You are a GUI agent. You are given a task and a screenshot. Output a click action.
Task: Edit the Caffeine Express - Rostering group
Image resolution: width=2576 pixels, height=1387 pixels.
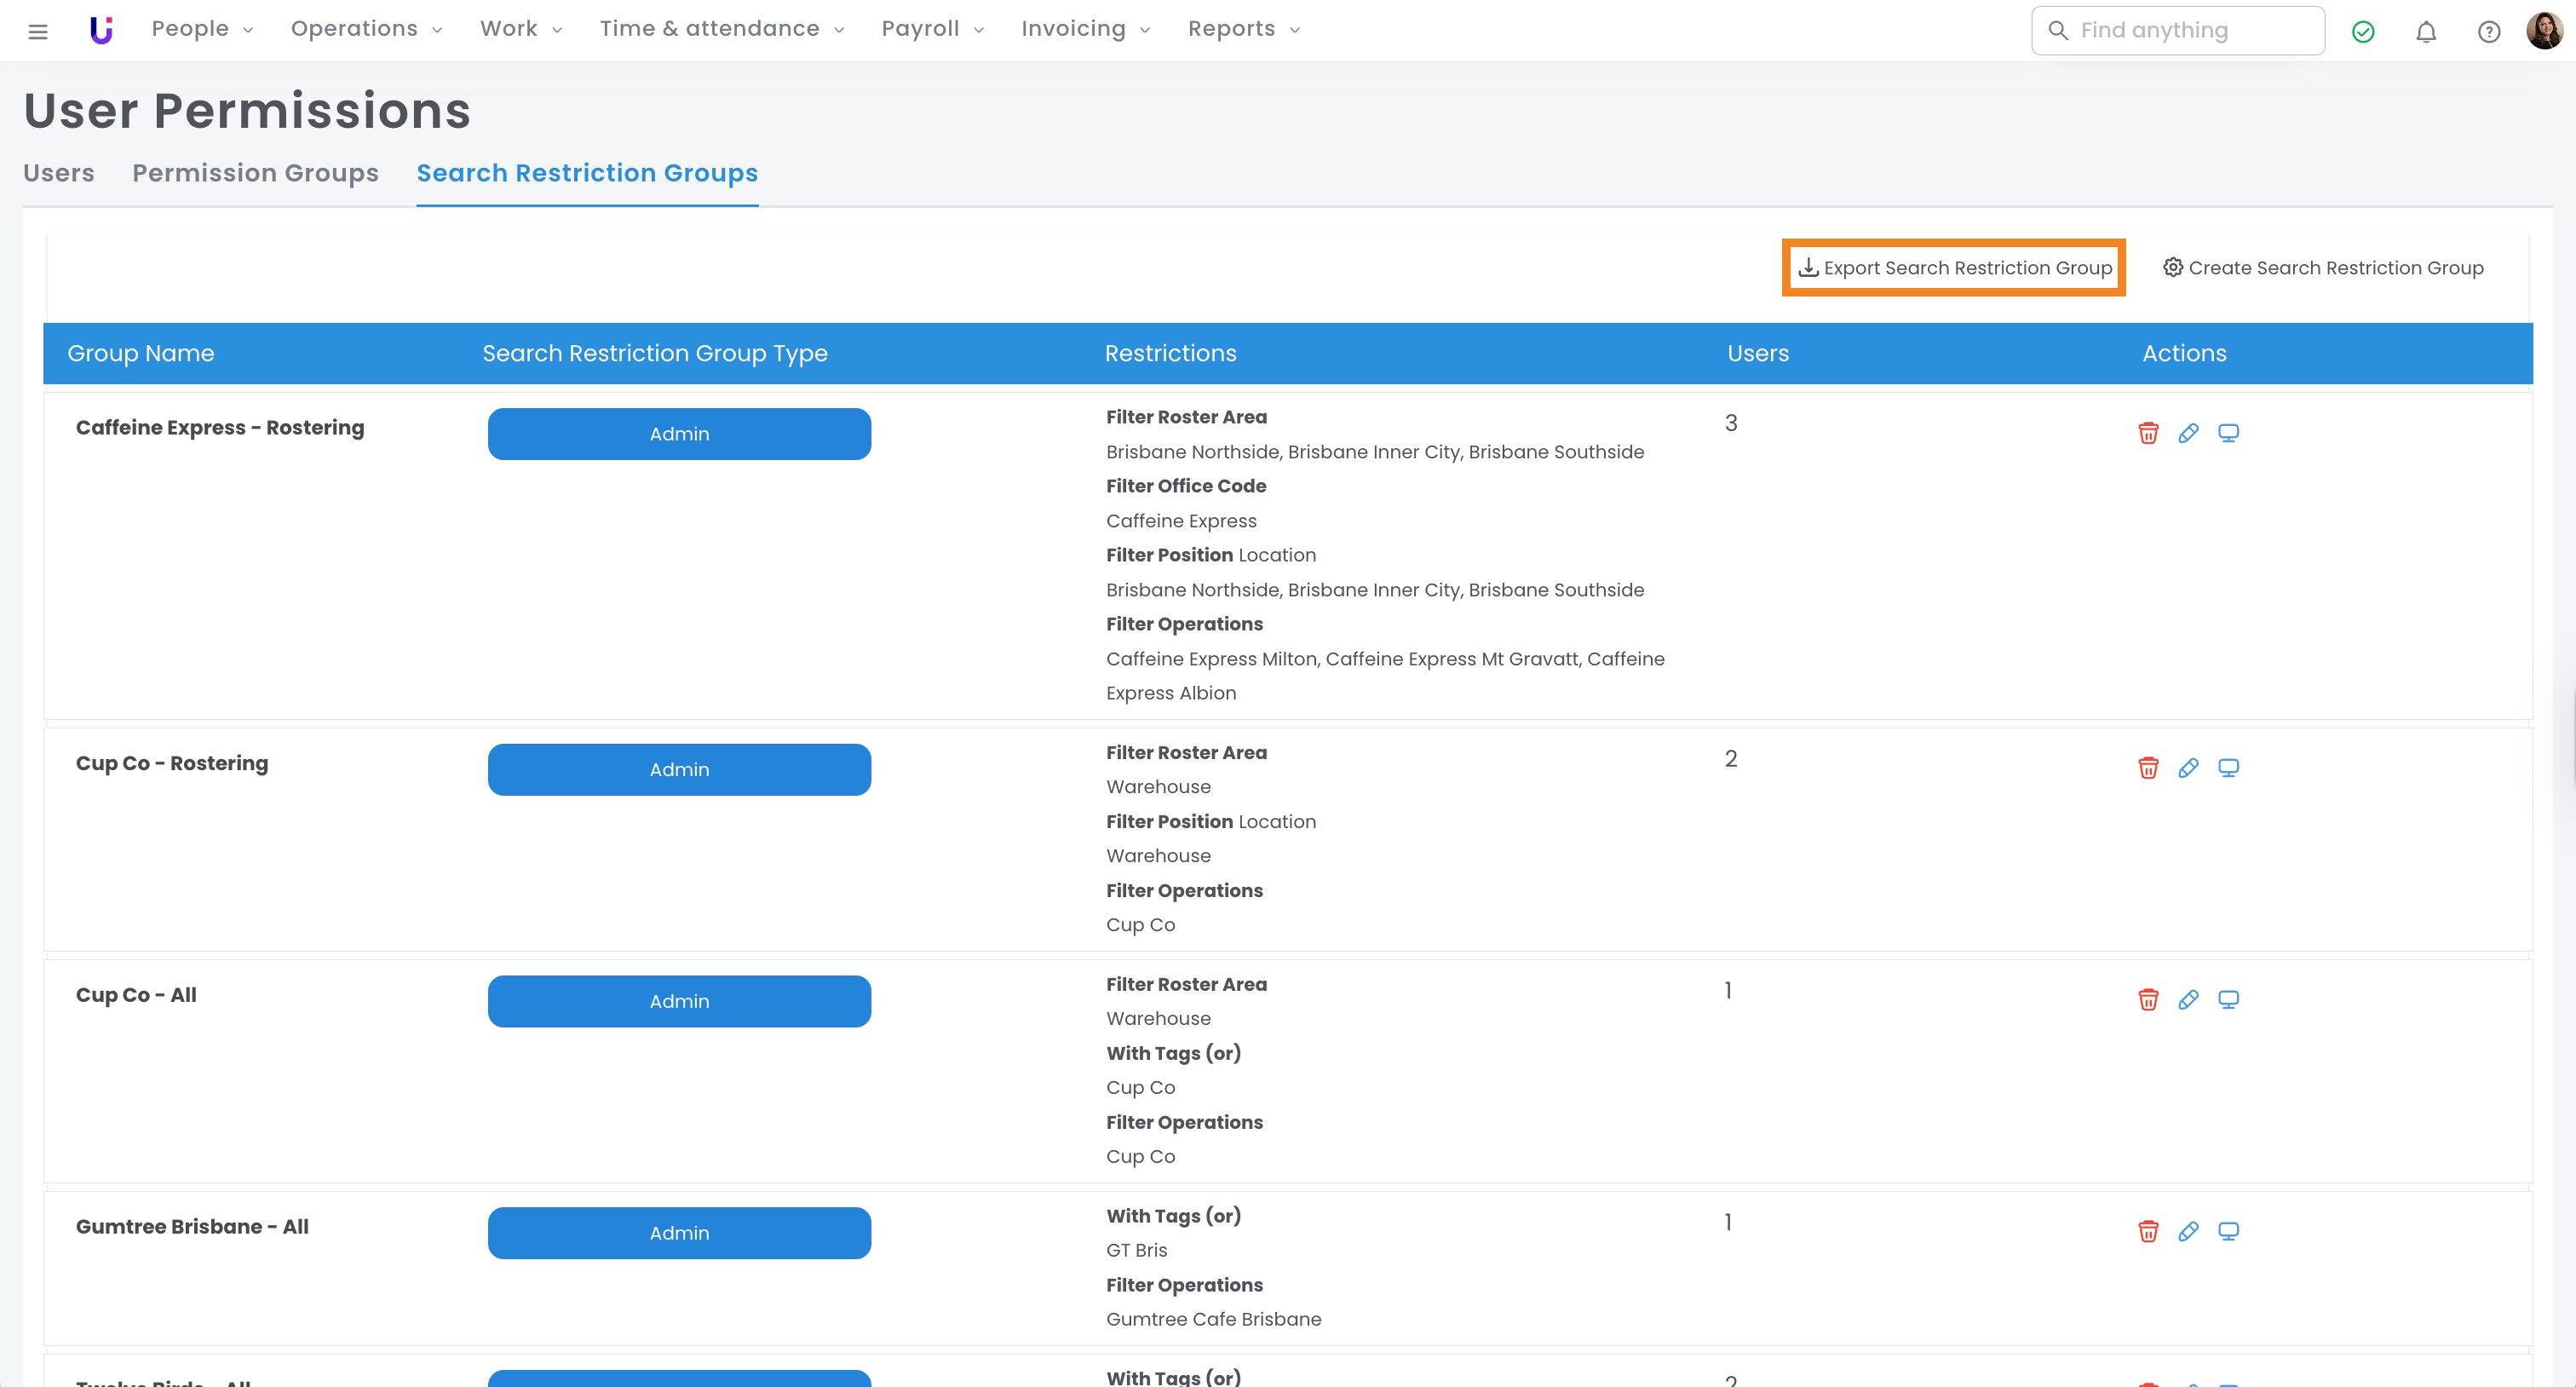click(x=2187, y=433)
